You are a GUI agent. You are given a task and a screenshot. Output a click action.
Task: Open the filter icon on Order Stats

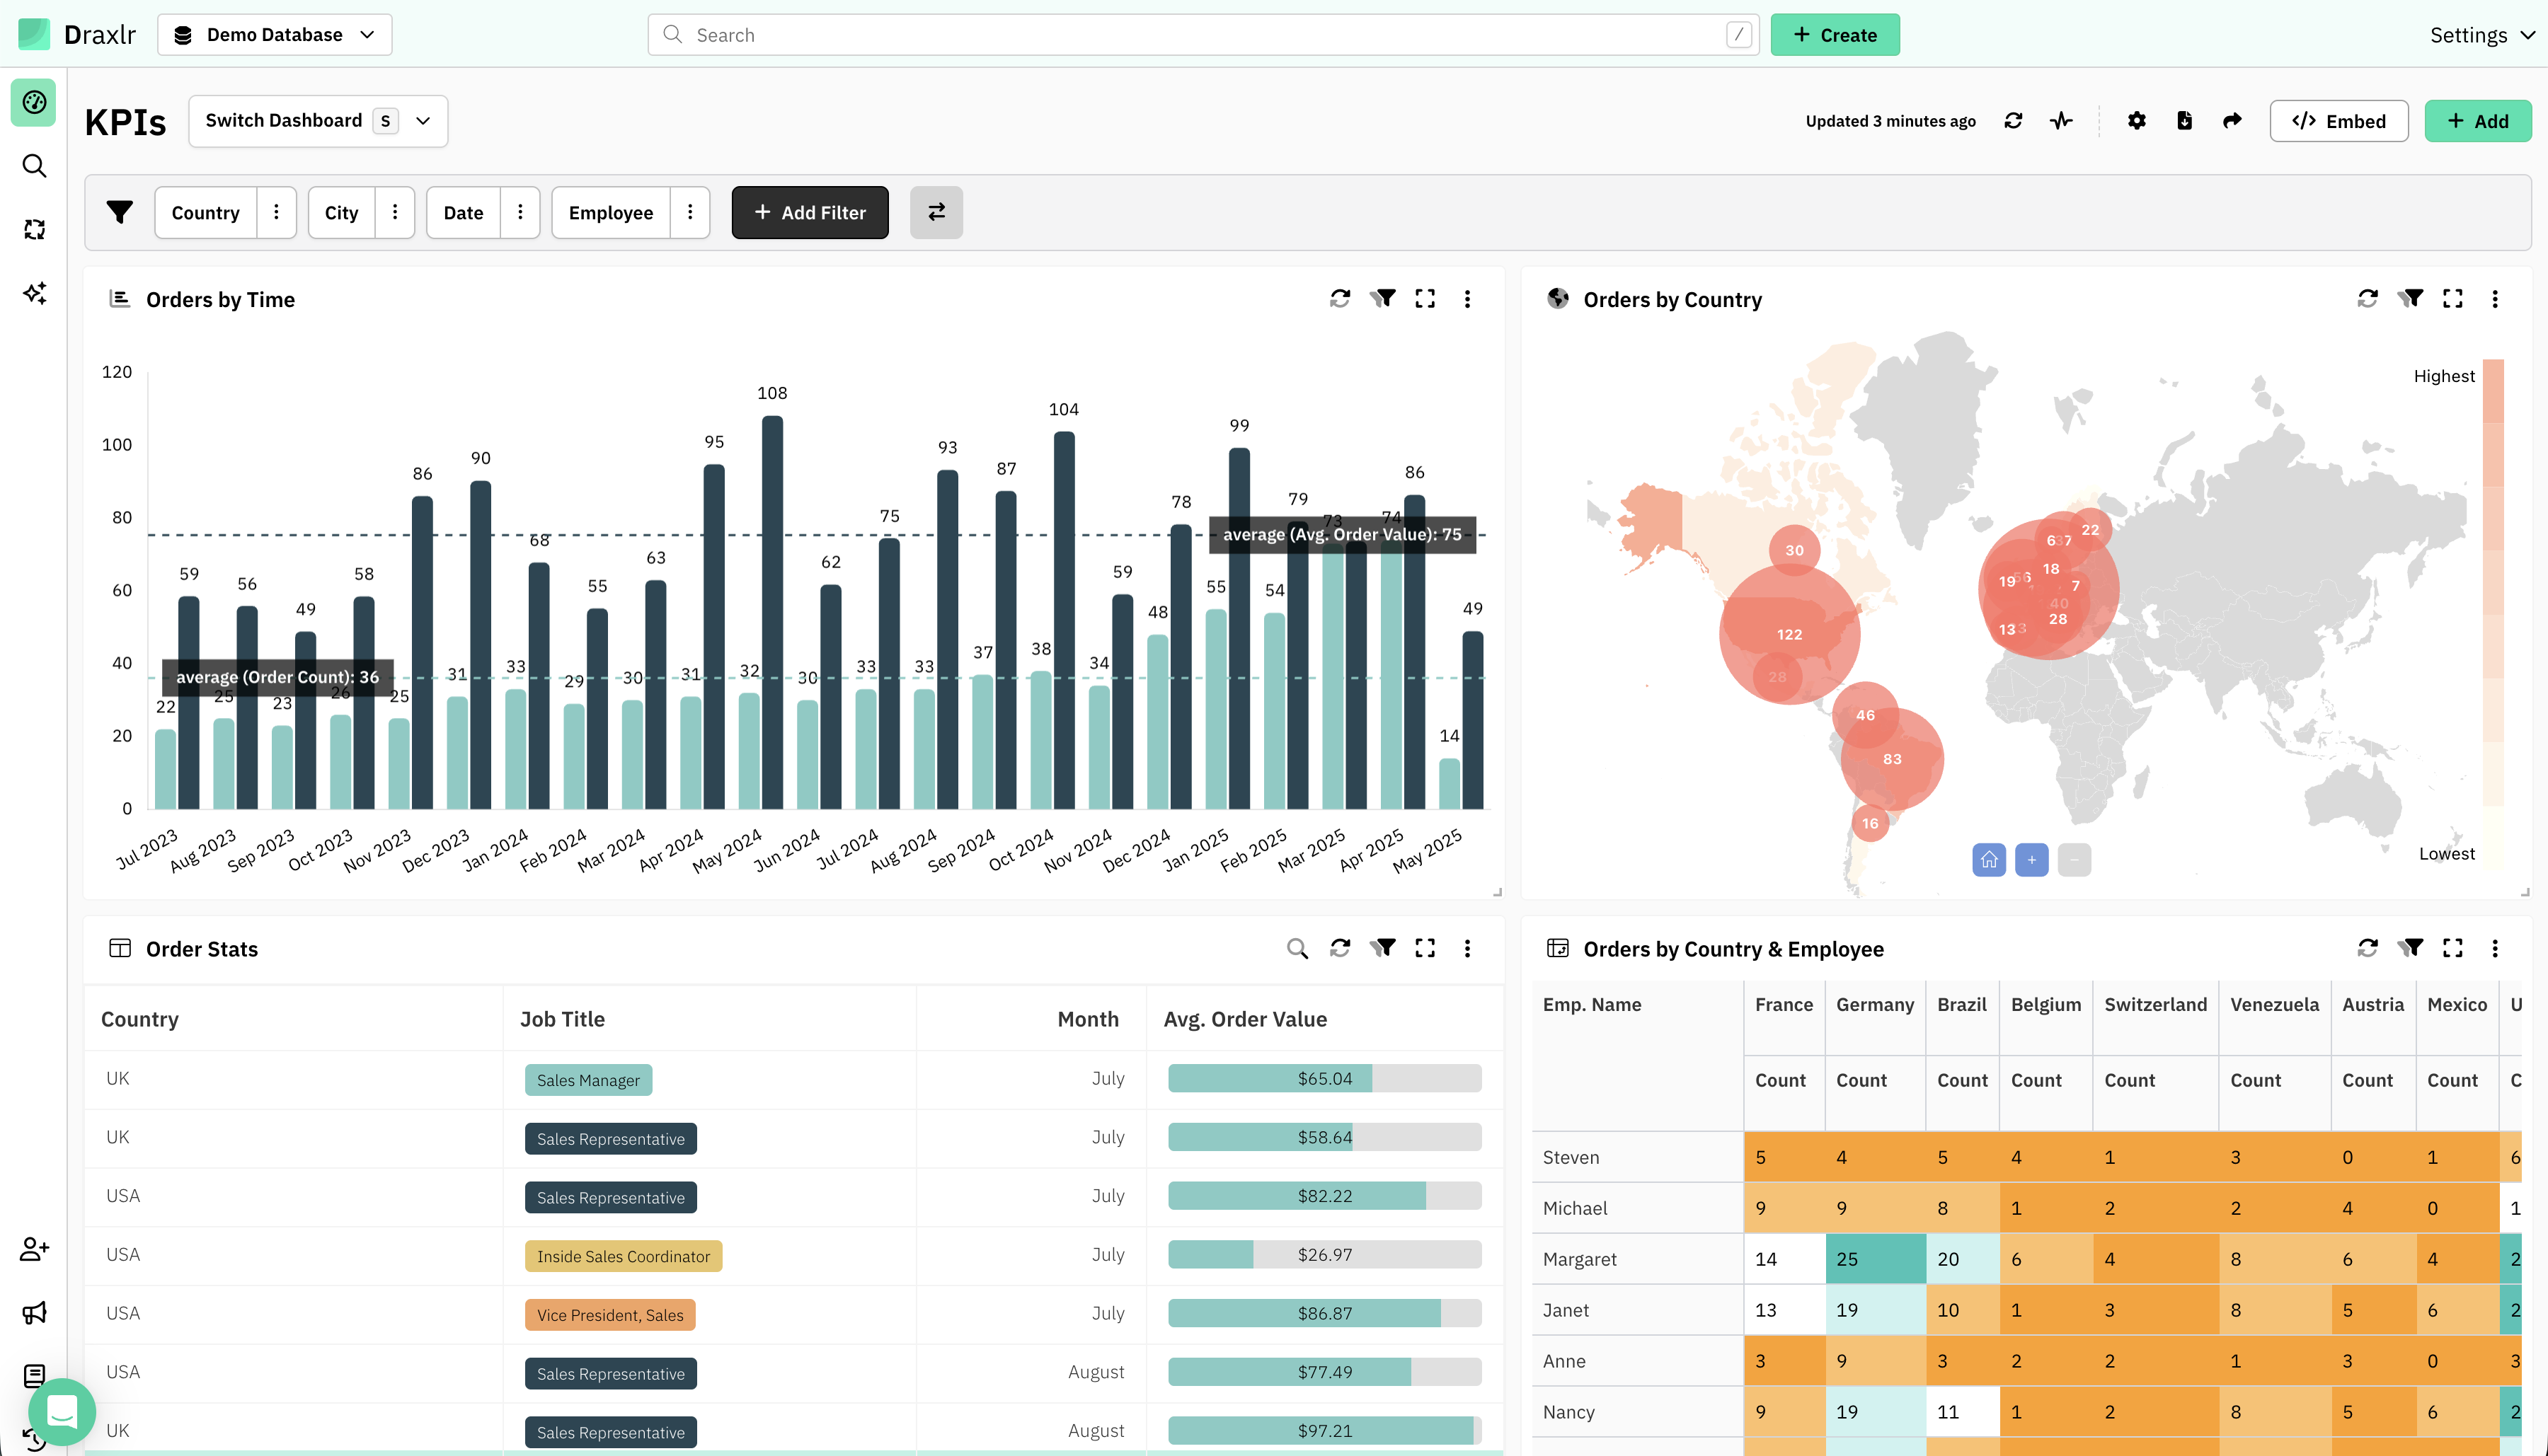[1384, 948]
